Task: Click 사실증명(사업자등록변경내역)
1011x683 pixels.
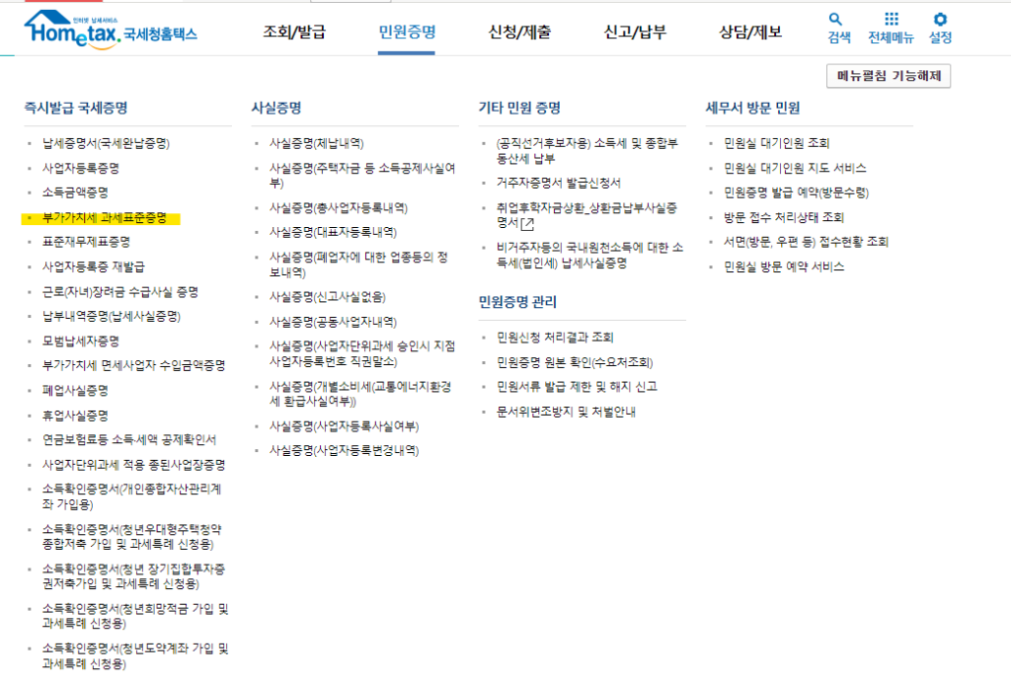Action: pos(345,450)
